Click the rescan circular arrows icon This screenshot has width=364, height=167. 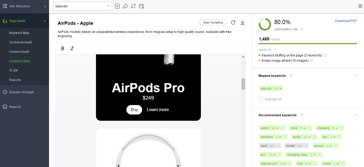[133, 6]
